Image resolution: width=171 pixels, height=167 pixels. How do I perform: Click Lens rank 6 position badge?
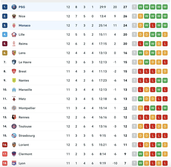[x=5, y=53]
